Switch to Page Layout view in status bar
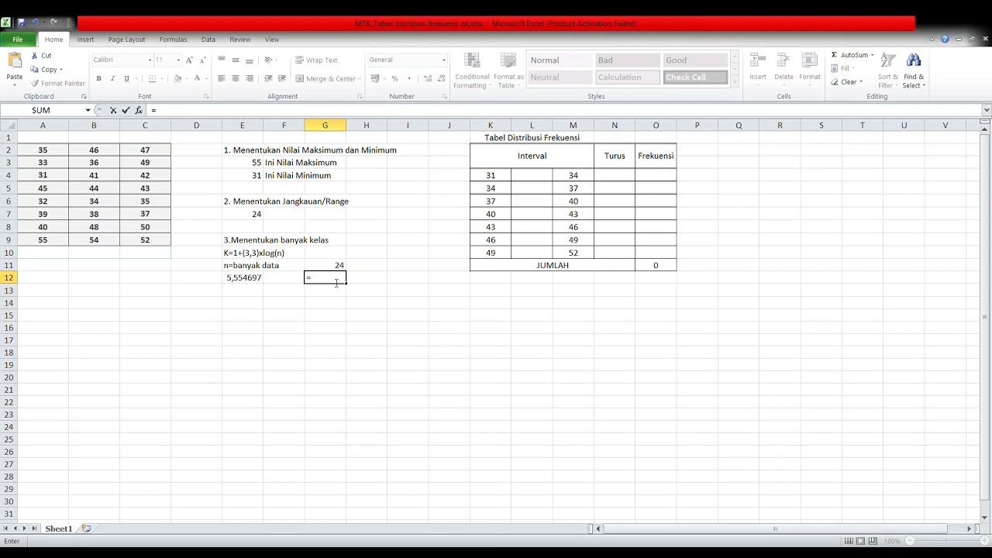Screen dimensions: 992x558 coord(860,541)
